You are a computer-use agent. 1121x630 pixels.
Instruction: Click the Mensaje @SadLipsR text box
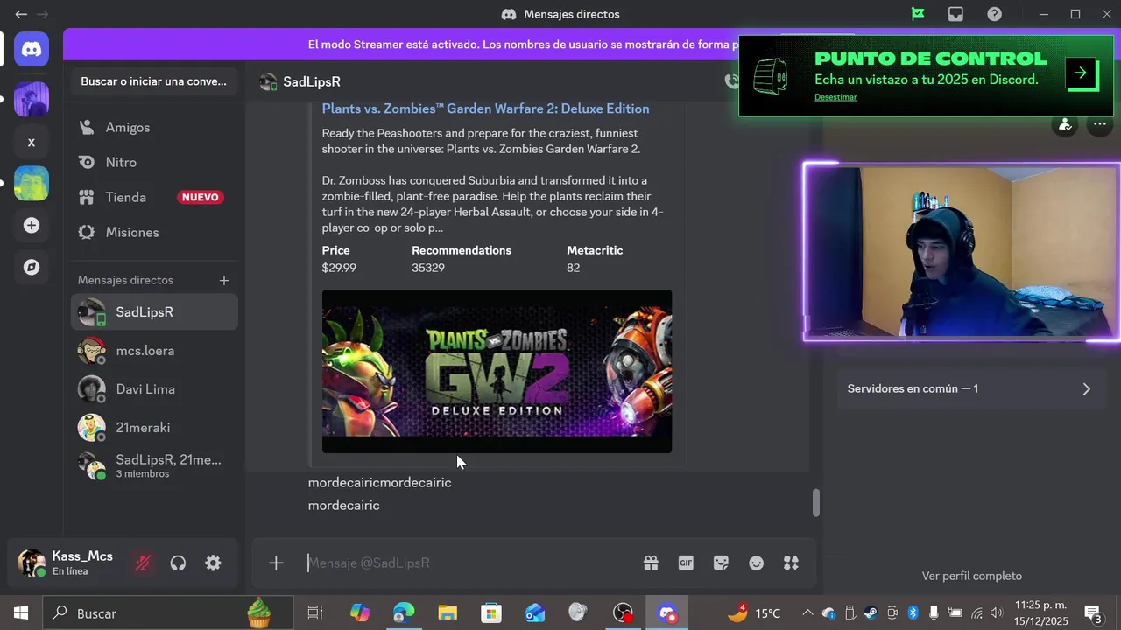tap(469, 563)
